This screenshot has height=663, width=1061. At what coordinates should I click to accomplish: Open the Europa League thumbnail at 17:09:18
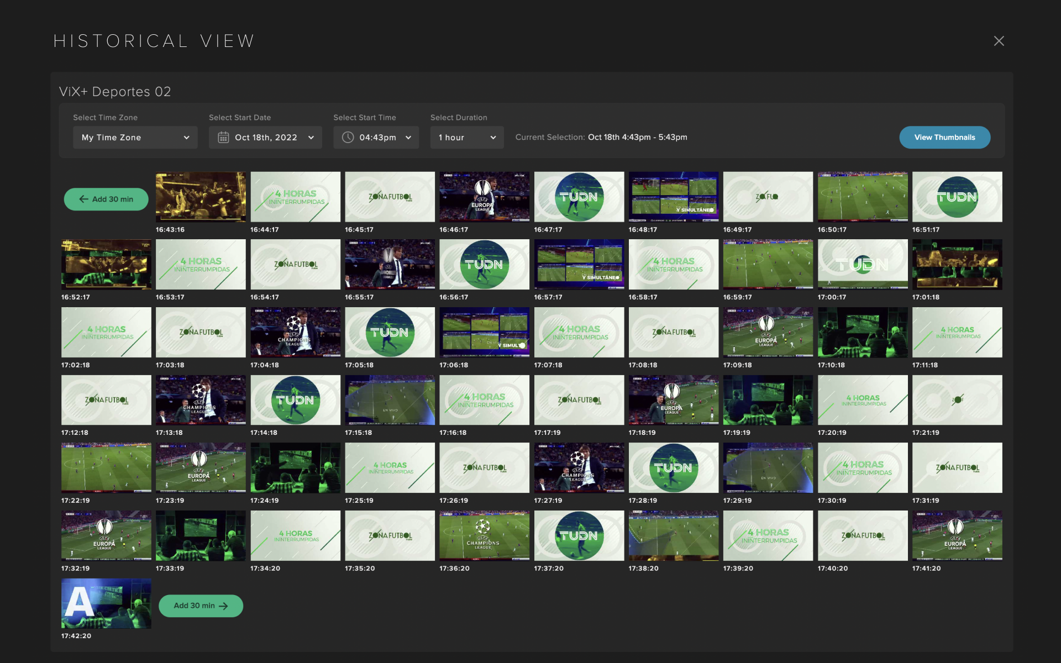coord(768,333)
